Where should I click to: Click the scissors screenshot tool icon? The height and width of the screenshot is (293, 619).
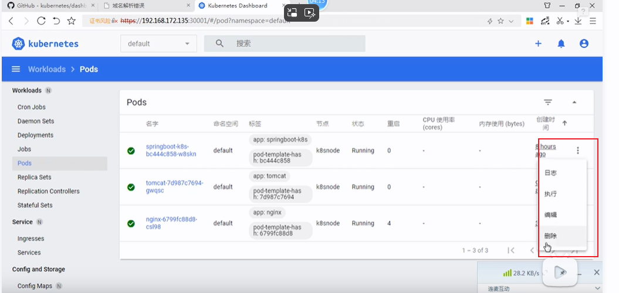560,21
